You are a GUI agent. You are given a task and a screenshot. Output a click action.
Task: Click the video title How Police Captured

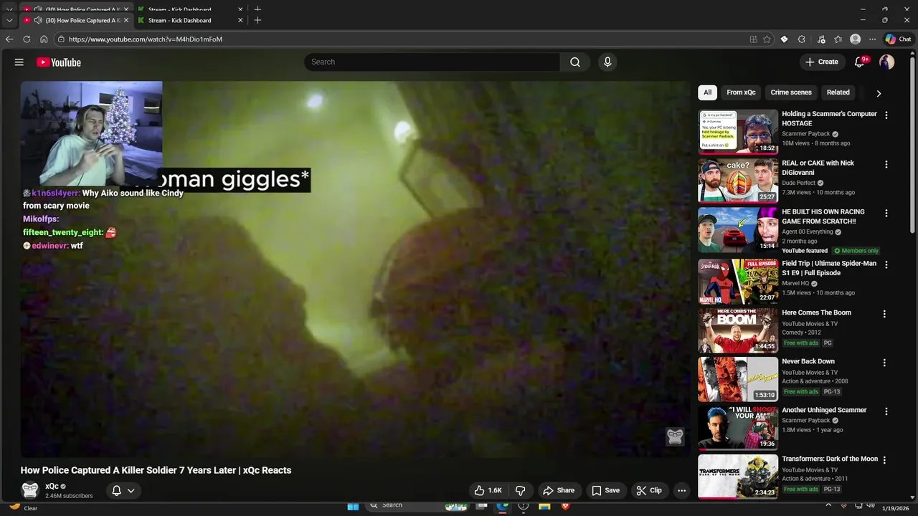(x=156, y=470)
